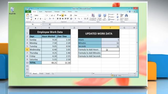
Task: Toggle highlighted Bottom Align button
Action: tap(63, 15)
